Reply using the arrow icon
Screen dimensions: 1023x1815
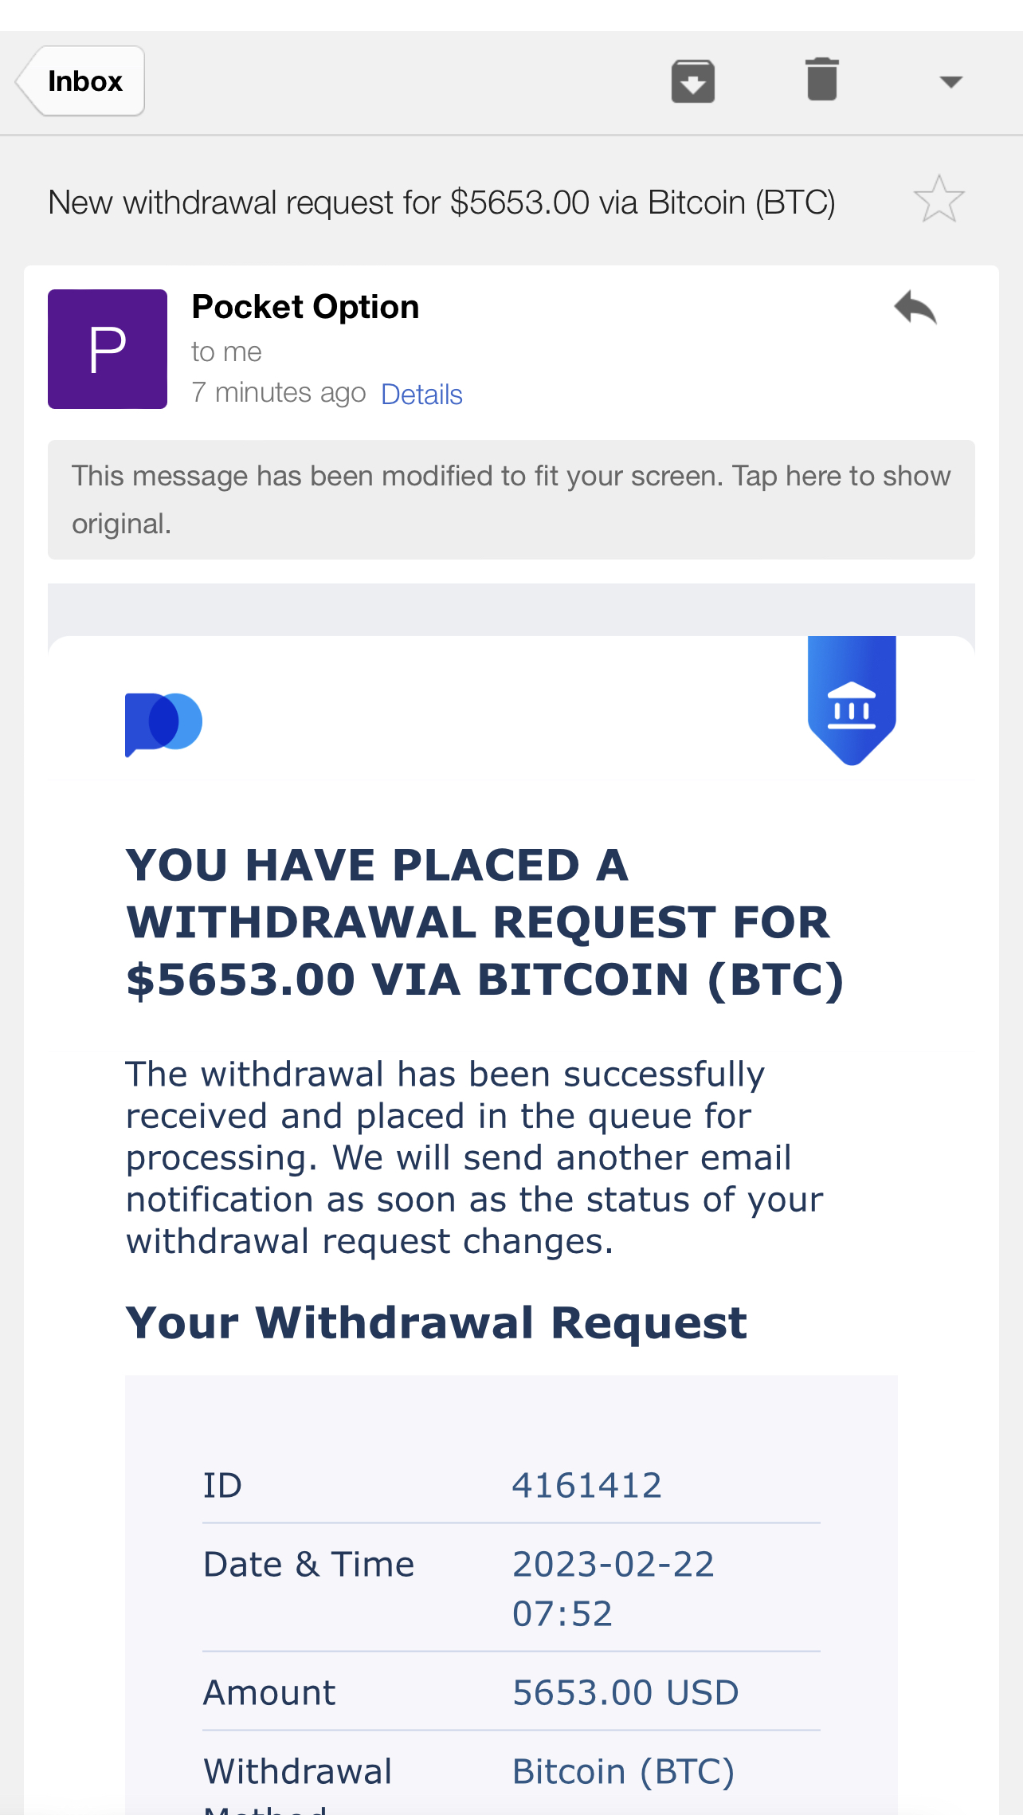click(x=915, y=308)
